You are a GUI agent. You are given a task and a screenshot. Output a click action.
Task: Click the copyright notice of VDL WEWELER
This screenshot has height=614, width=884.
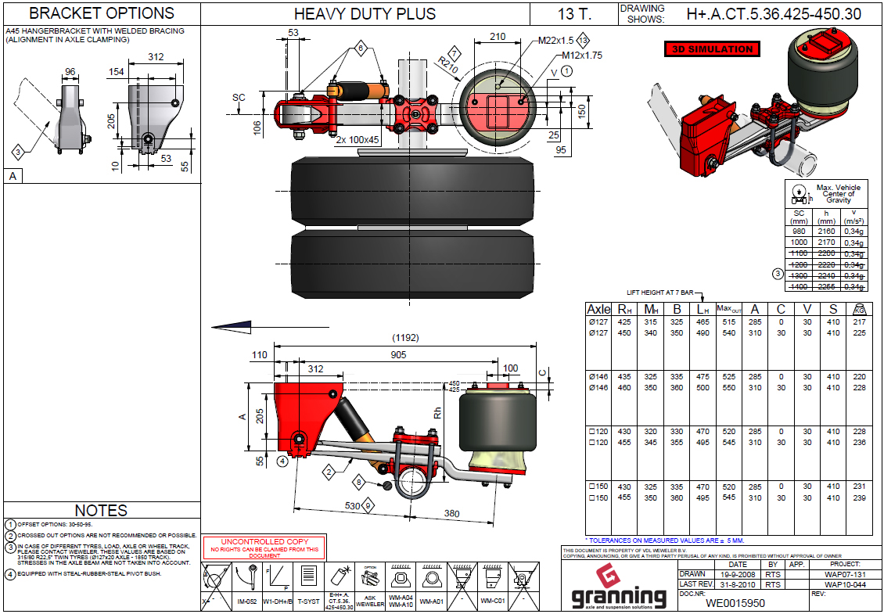click(x=702, y=553)
